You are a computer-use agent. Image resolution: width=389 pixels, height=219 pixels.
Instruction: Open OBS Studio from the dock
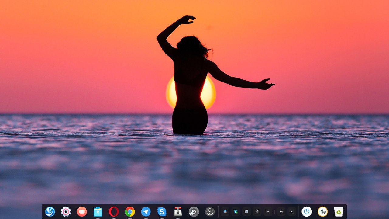pos(210,212)
